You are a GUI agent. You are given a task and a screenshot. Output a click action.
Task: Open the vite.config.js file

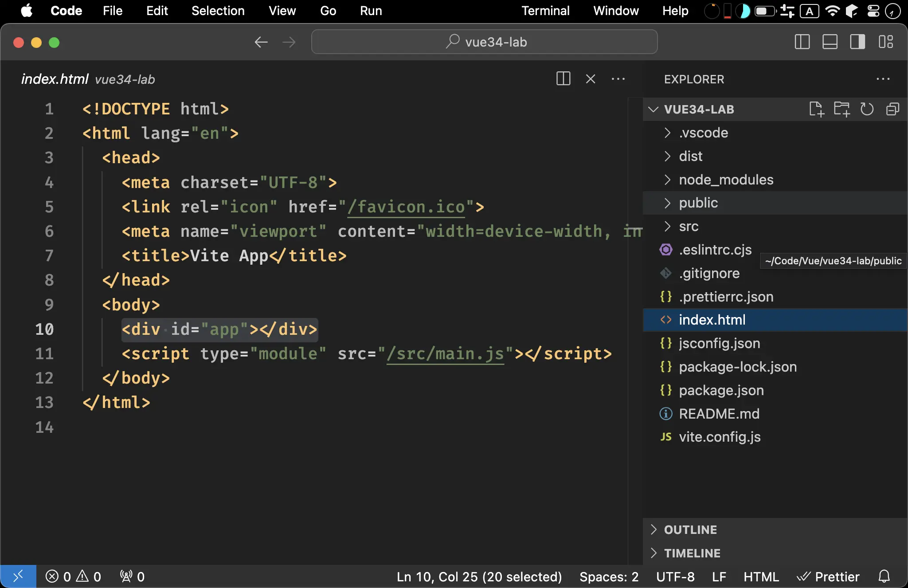[x=775, y=437]
